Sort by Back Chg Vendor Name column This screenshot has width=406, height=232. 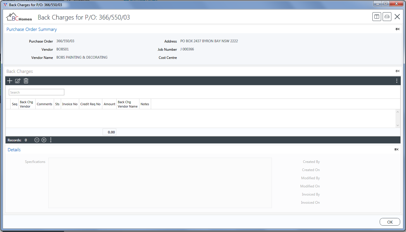click(128, 104)
